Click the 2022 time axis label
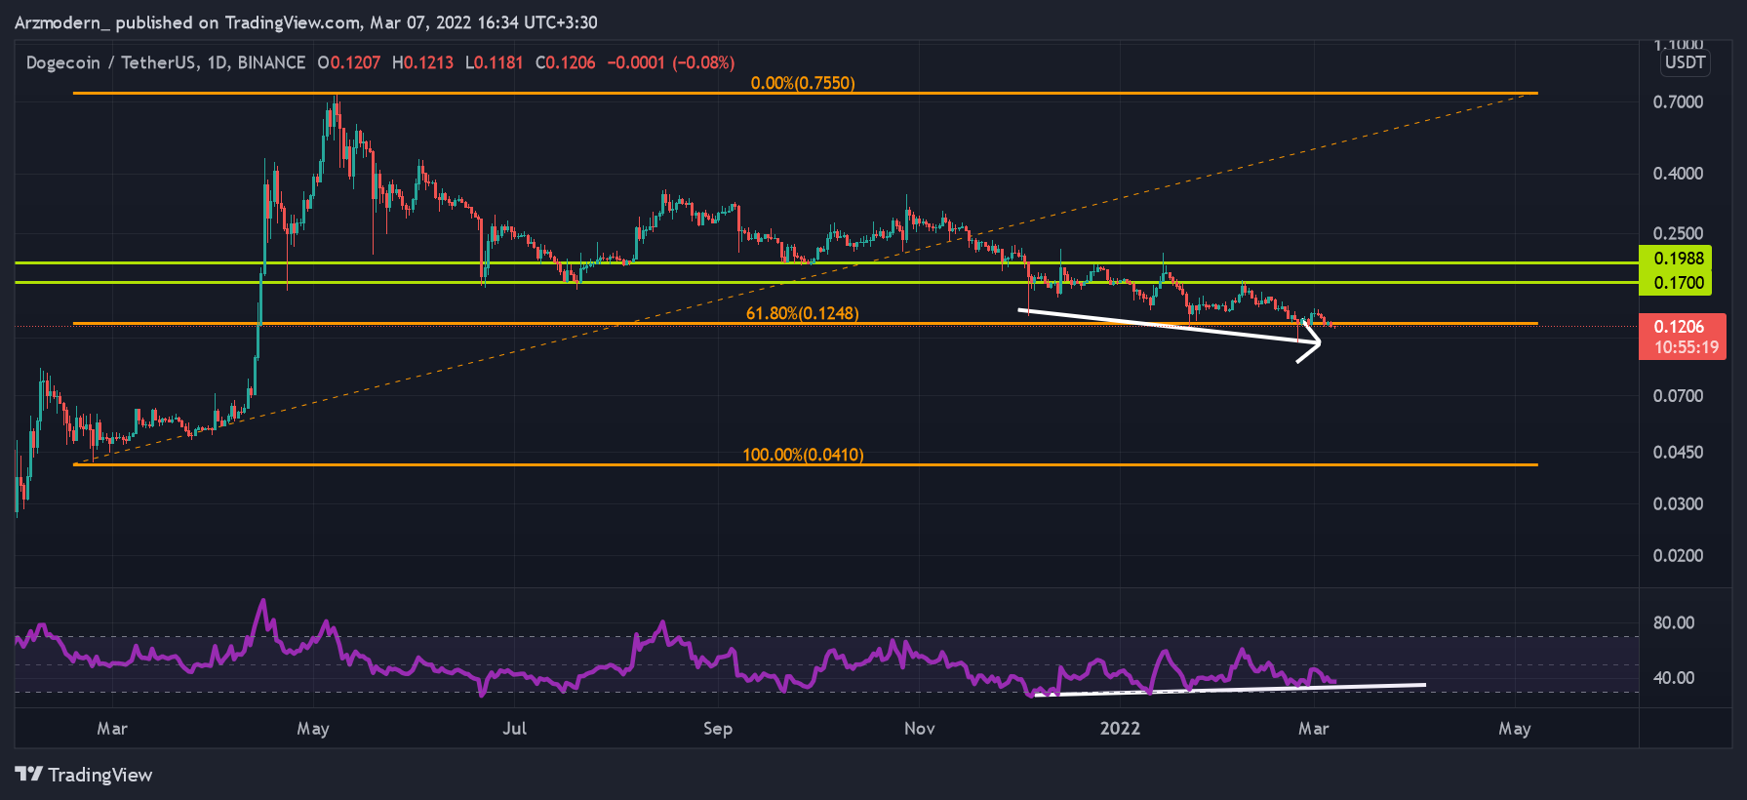This screenshot has height=800, width=1747. (1120, 729)
